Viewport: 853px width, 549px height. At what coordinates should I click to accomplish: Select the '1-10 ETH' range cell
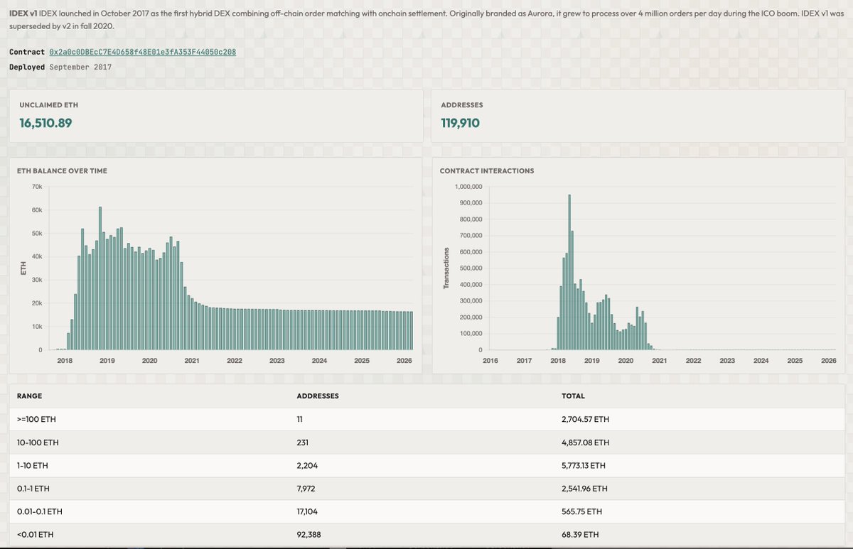click(33, 466)
